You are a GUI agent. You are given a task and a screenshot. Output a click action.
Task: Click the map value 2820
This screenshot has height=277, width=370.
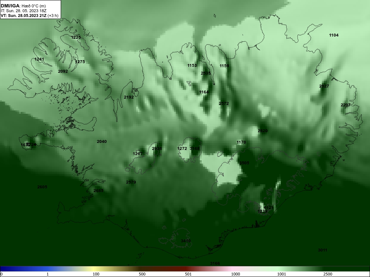pos(263,131)
